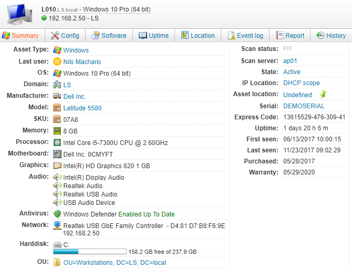Click the scan status indicator blocks
This screenshot has width=352, height=268.
pyautogui.click(x=287, y=48)
